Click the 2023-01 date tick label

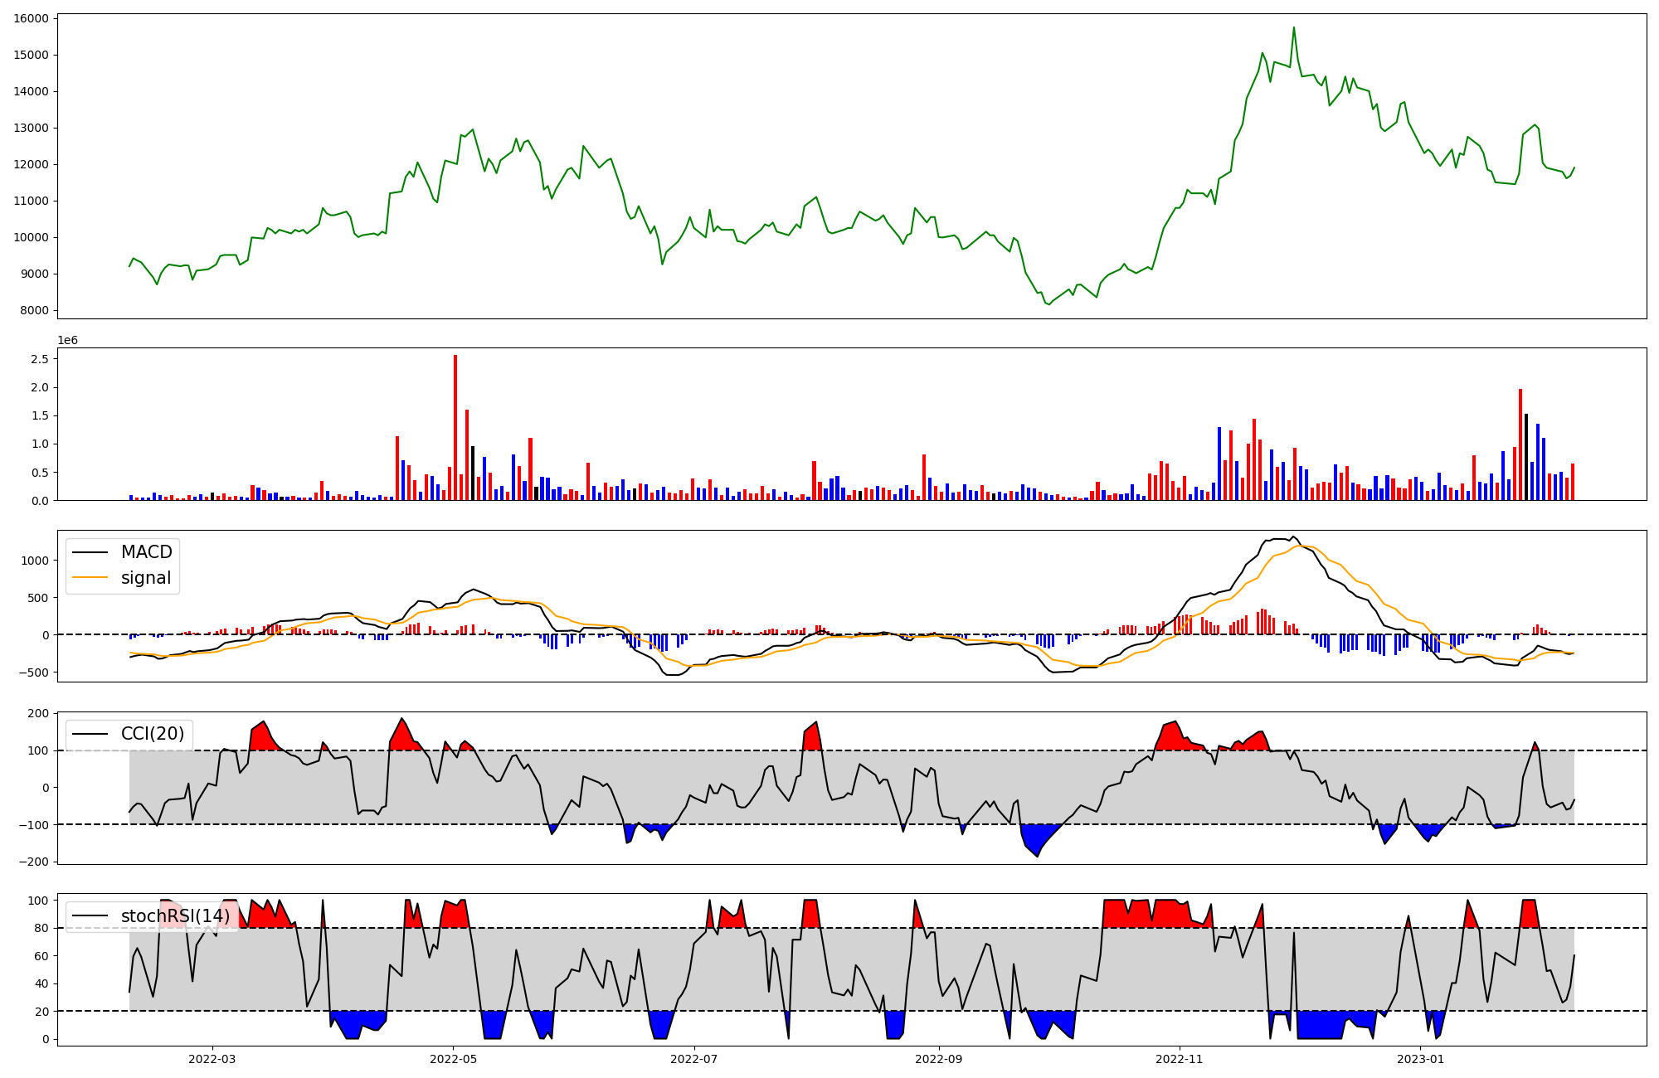(x=1420, y=1059)
